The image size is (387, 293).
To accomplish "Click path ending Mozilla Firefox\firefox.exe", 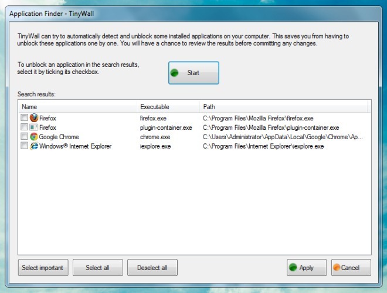I will (258, 119).
